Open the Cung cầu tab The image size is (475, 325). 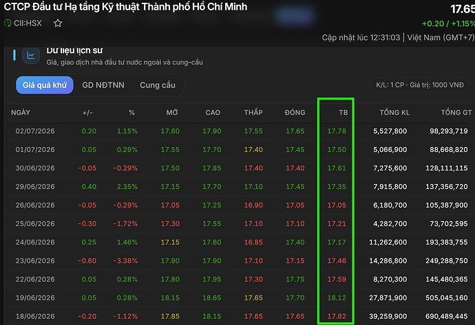coord(158,85)
